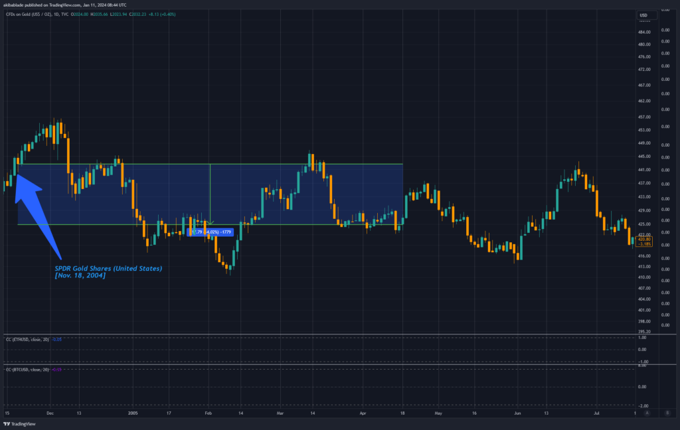This screenshot has width=680, height=430.
Task: Click the May label on time axis
Action: click(x=438, y=413)
